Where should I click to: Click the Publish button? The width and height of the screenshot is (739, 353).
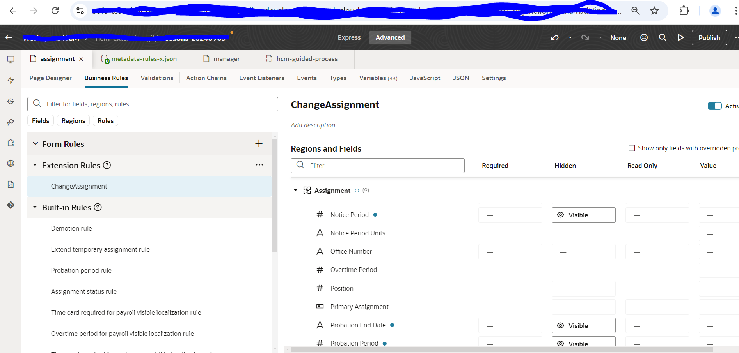[x=709, y=37]
